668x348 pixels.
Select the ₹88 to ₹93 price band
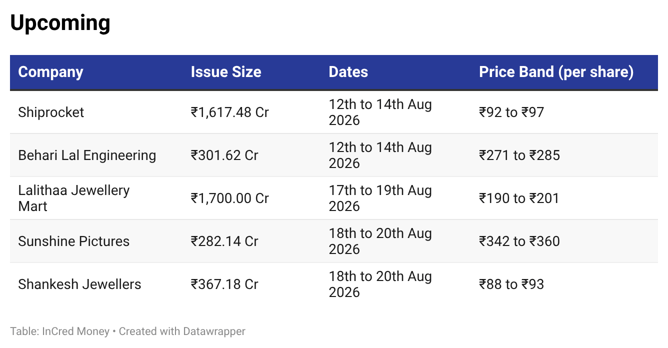click(x=511, y=284)
